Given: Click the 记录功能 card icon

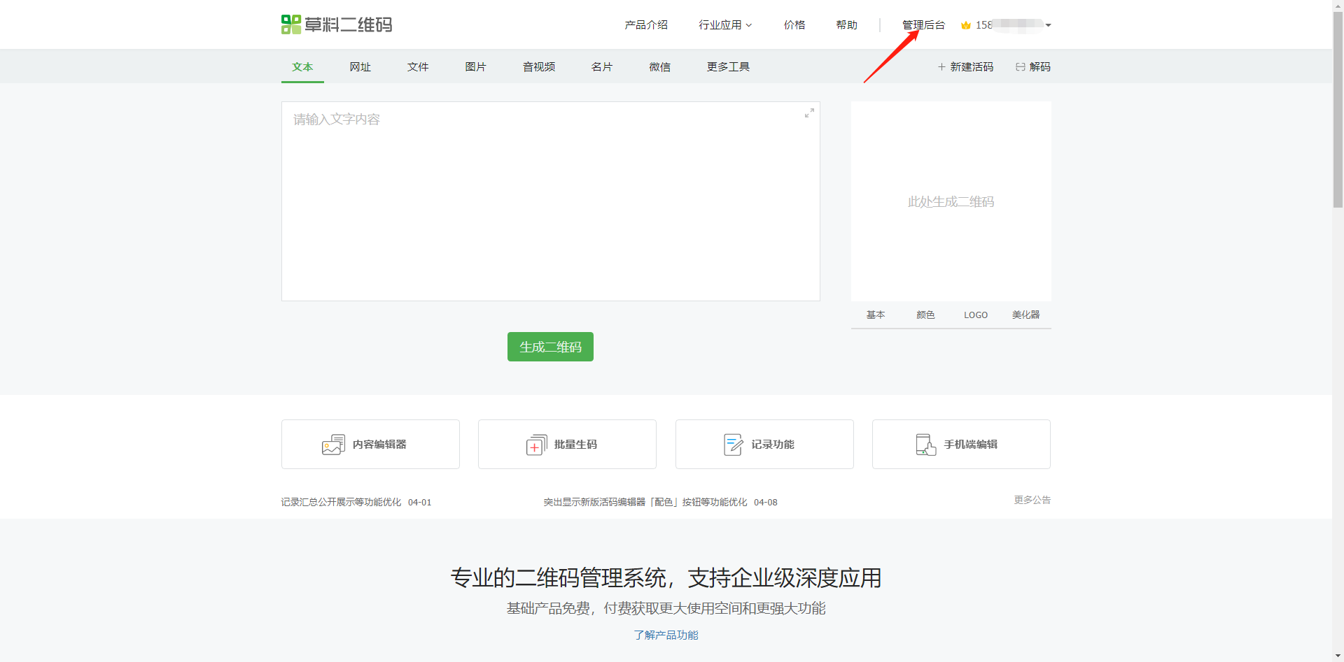Looking at the screenshot, I should [x=733, y=445].
